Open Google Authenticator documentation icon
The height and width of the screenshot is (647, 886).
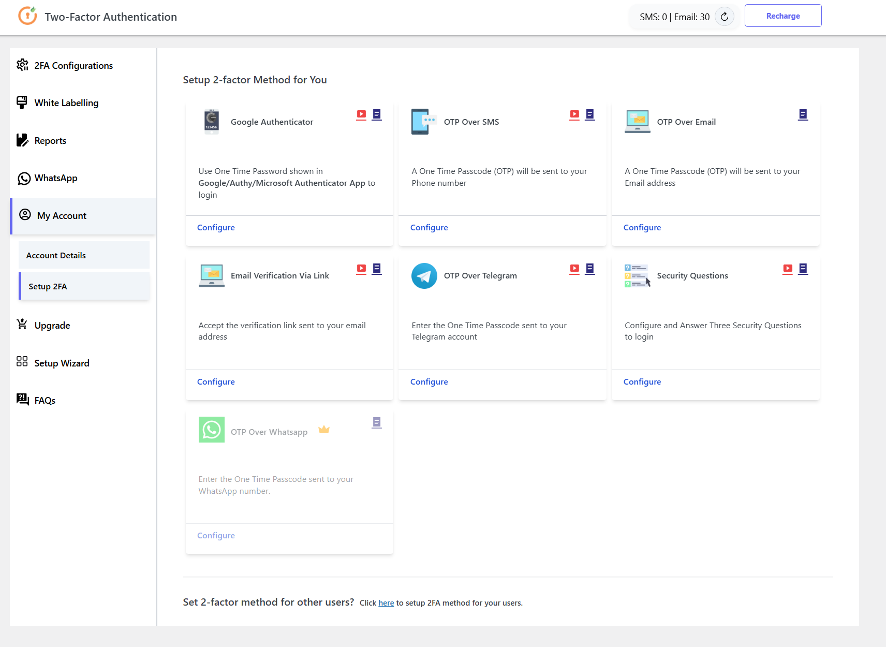pyautogui.click(x=377, y=114)
